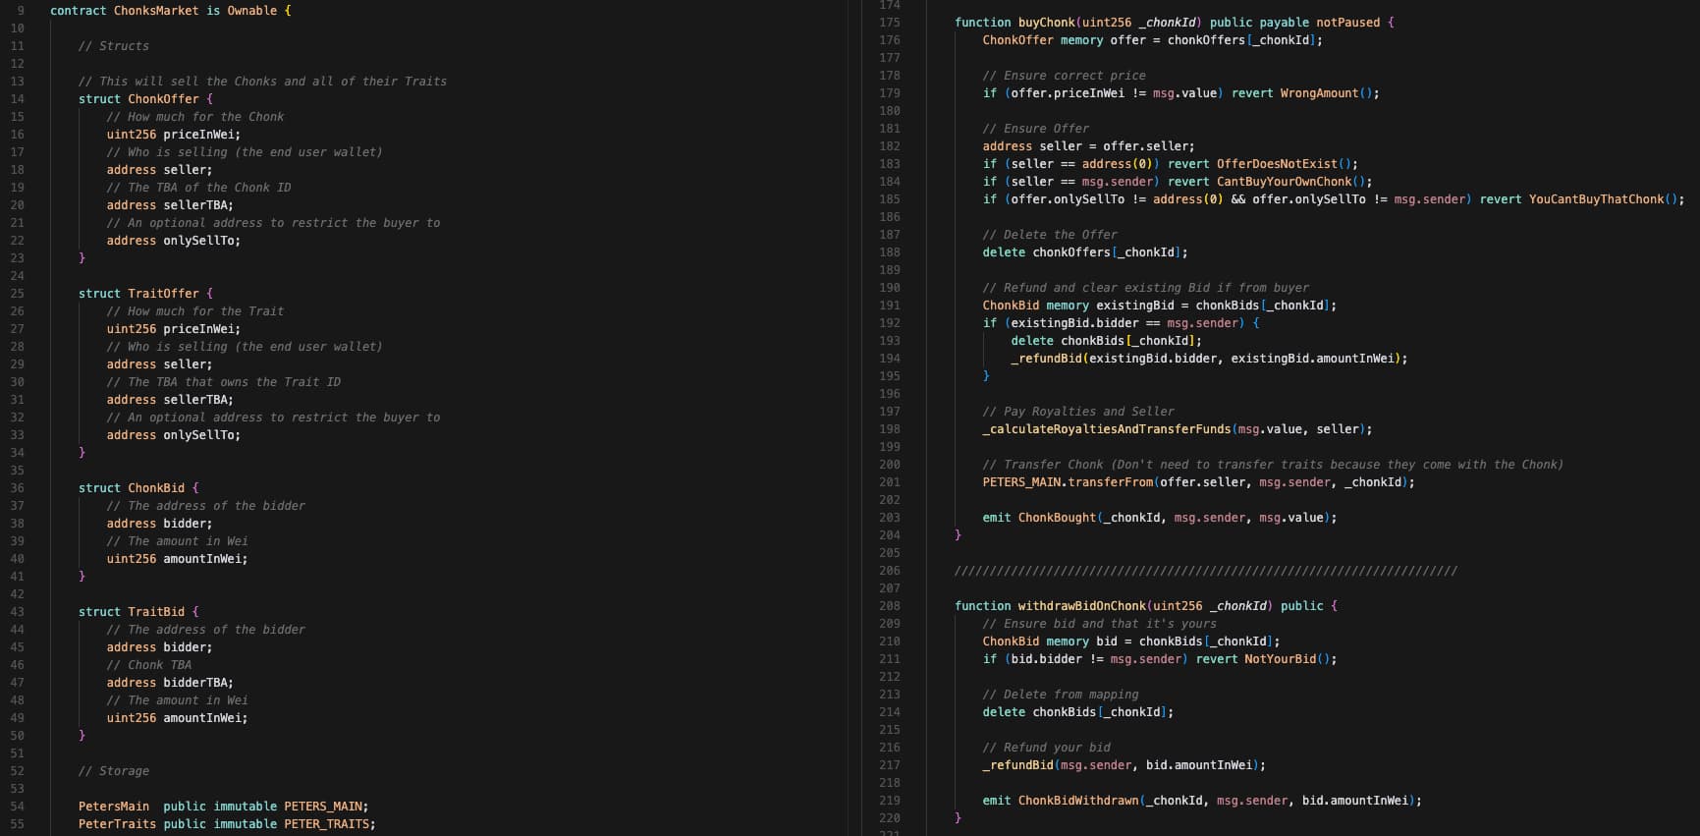1700x836 pixels.
Task: Click the '_refundBid(msg.sender, bid.amountInWei)' call
Action: click(x=1121, y=765)
